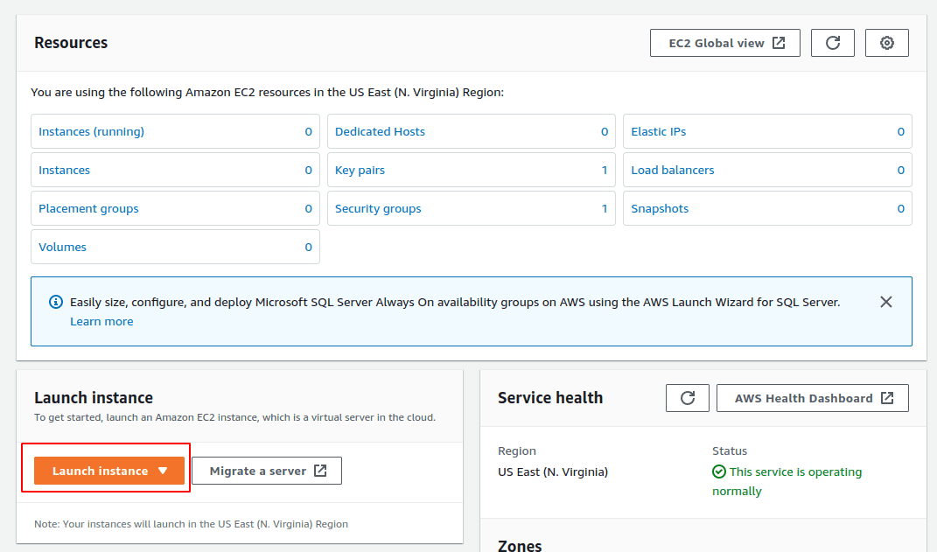Click the green service status check icon
This screenshot has width=937, height=552.
click(717, 472)
